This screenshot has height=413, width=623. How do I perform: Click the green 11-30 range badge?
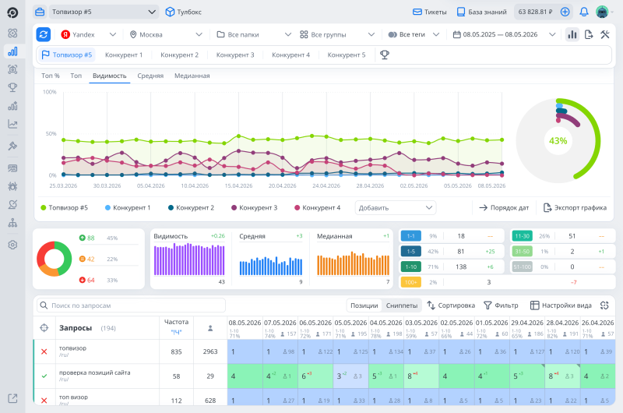[522, 236]
